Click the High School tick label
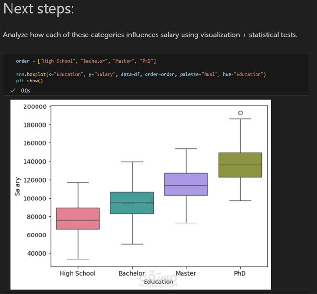317x294 pixels. pyautogui.click(x=77, y=273)
